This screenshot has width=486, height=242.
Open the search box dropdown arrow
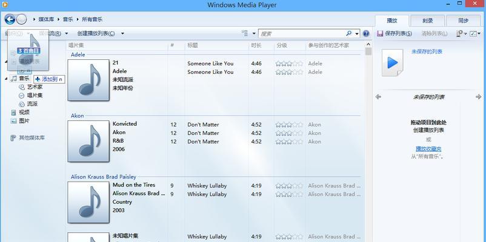pyautogui.click(x=357, y=33)
